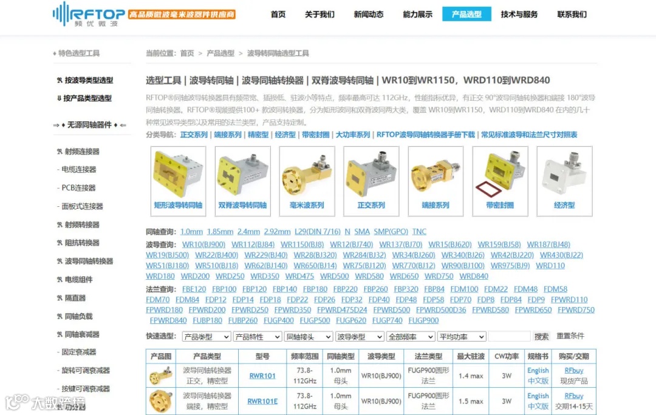This screenshot has width=656, height=415.
Task: Open the 波导类型 dropdown
Action: (360, 337)
